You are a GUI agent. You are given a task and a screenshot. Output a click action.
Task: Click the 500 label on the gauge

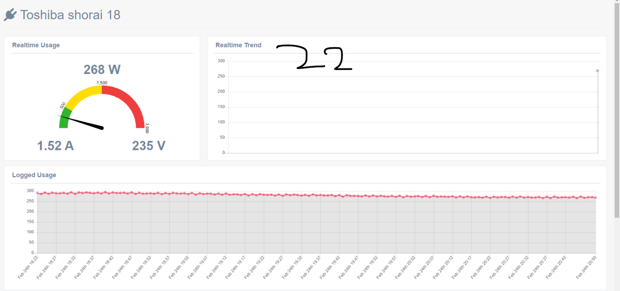[x=63, y=105]
